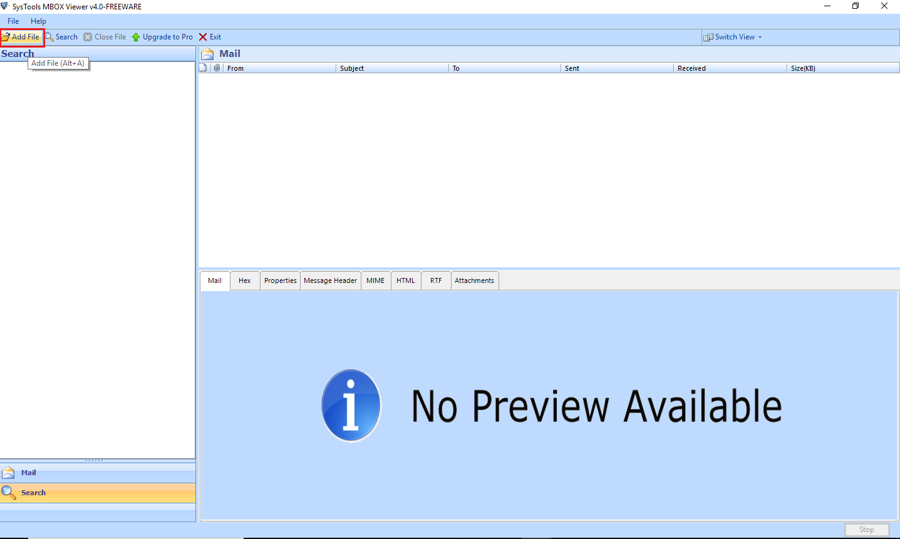The image size is (900, 539).
Task: Open the Help menu
Action: click(x=38, y=21)
